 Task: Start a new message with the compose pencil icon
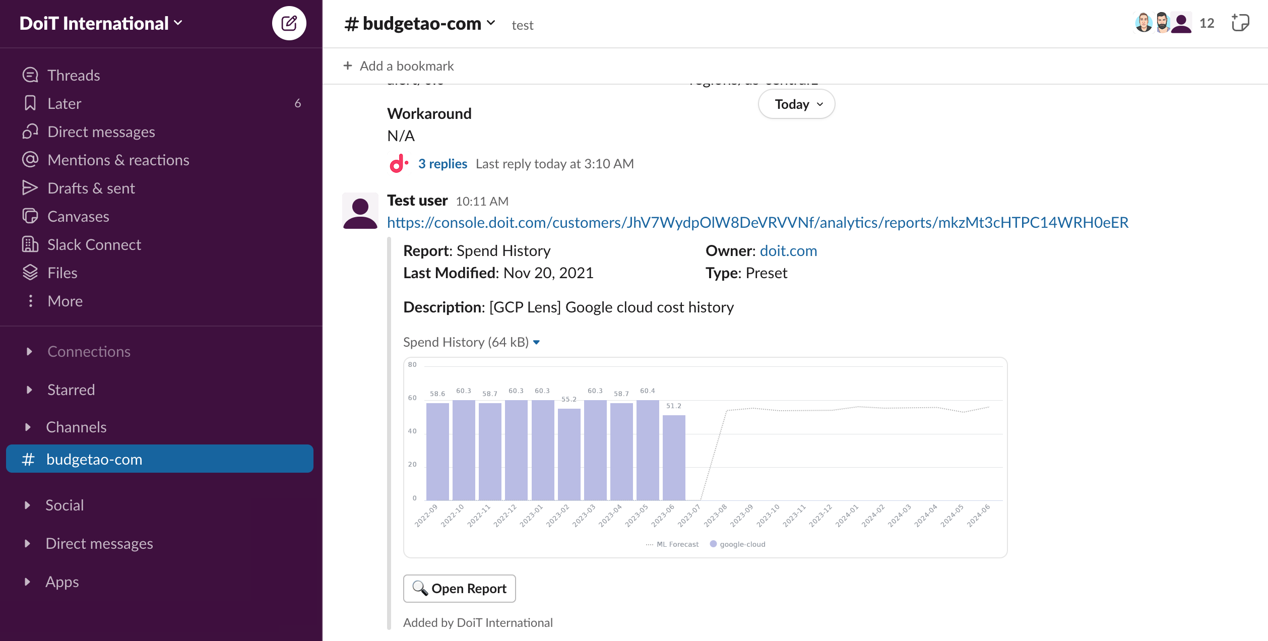(289, 23)
